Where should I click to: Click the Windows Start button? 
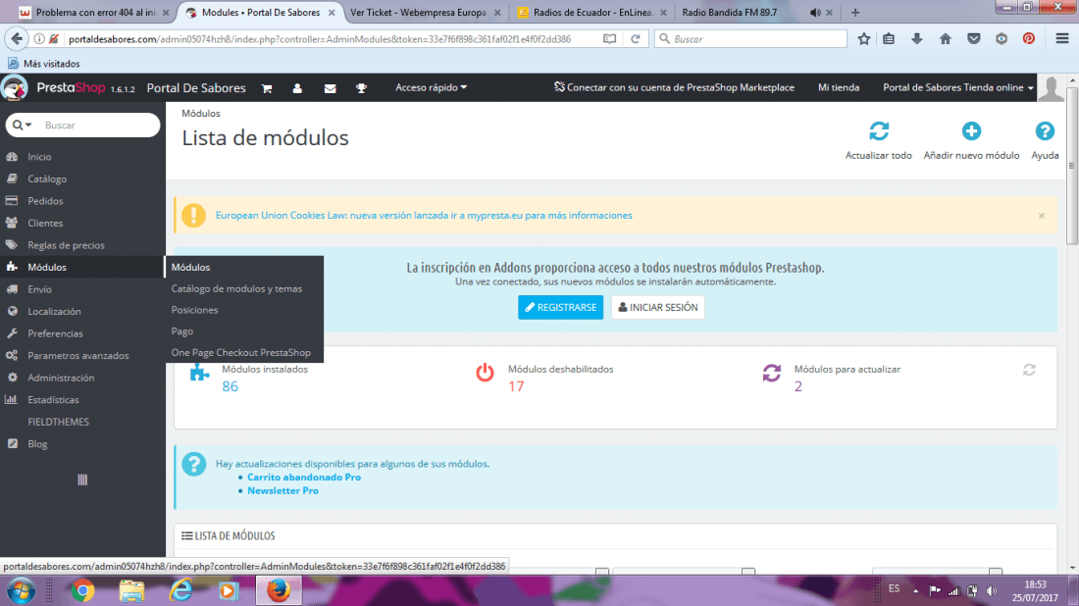pos(21,591)
